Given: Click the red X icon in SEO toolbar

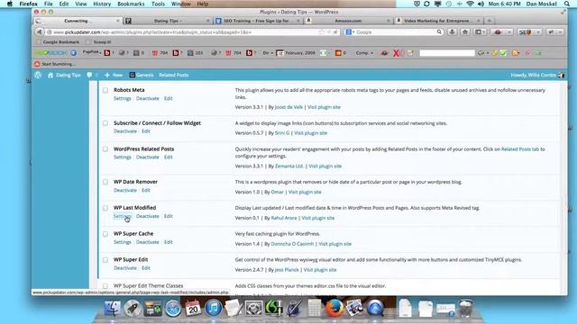Looking at the screenshot, I should pyautogui.click(x=396, y=53).
